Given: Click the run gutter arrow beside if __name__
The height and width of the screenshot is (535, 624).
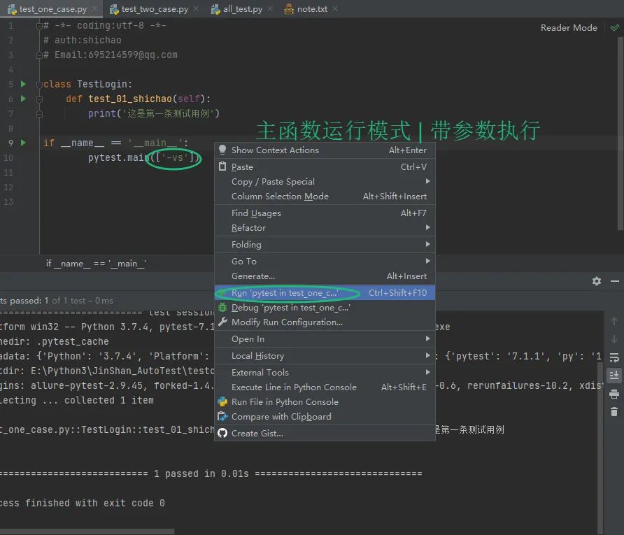Looking at the screenshot, I should click(24, 143).
